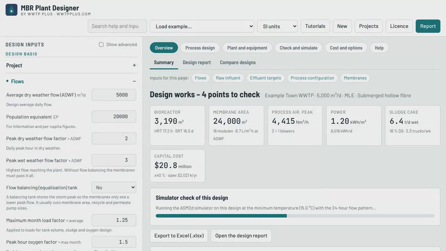446x251 pixels.
Task: Open the Help tab
Action: (x=379, y=48)
